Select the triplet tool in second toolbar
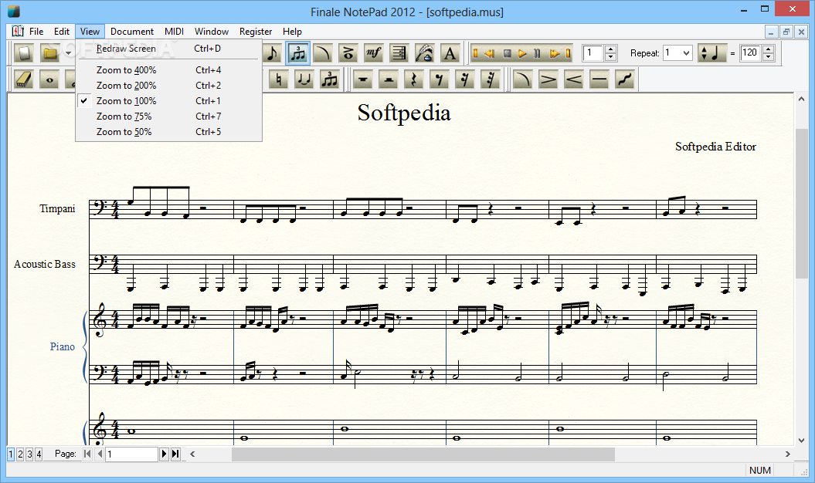This screenshot has width=815, height=483. tap(330, 79)
